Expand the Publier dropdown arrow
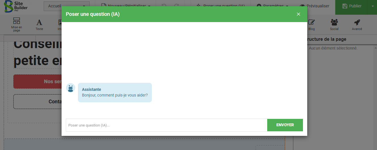377x150 pixels. pos(372,6)
